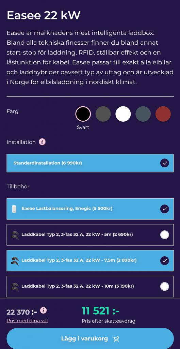Open the Installation info icon
Image resolution: width=180 pixels, height=349 pixels.
(x=42, y=142)
